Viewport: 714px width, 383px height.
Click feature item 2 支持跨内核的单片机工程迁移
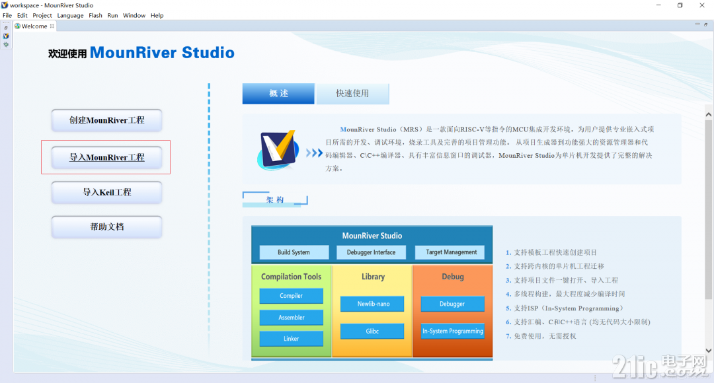555,266
